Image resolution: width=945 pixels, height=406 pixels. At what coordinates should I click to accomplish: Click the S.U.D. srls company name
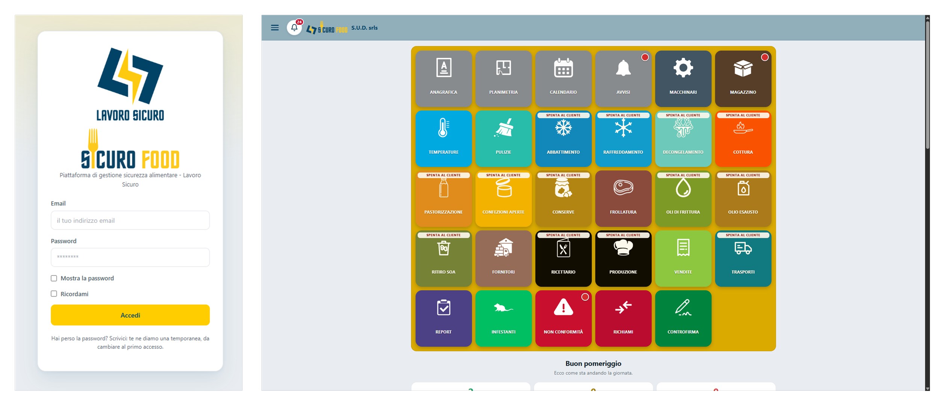tap(364, 28)
